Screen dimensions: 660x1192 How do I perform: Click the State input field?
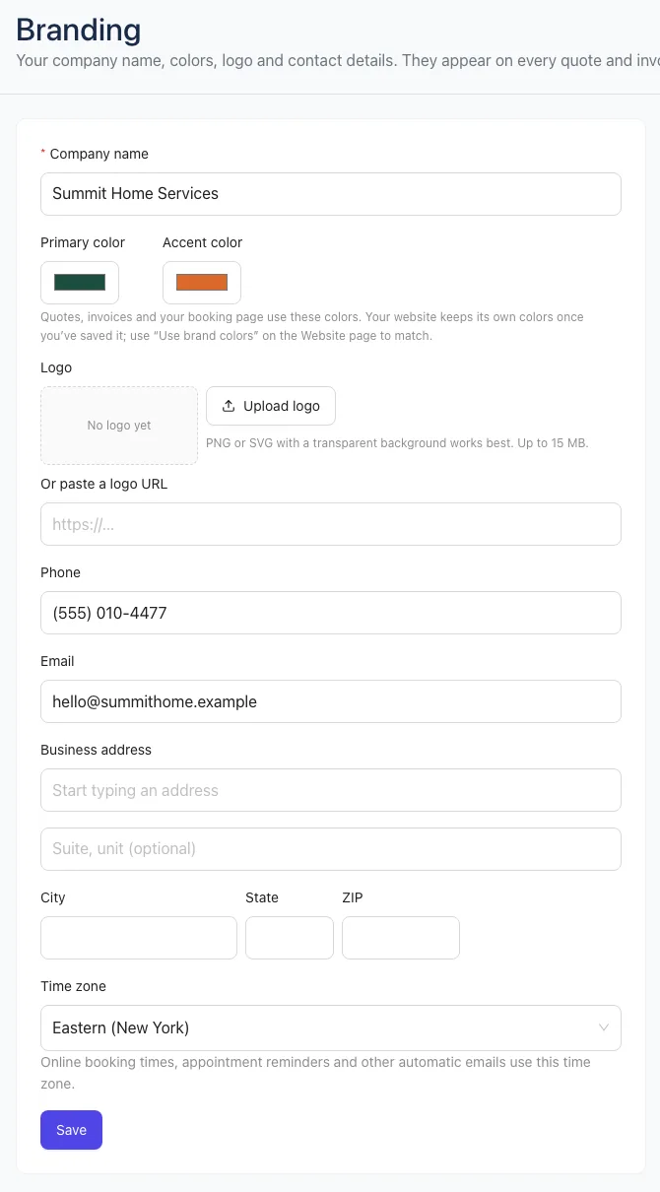290,938
